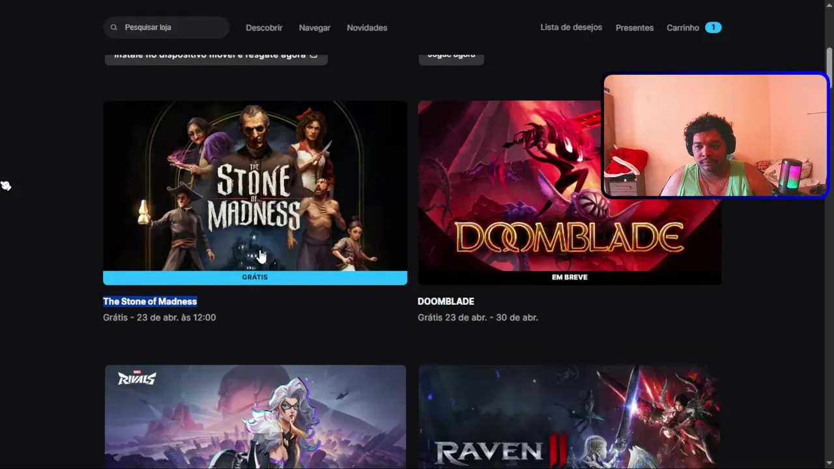Click the Rivals logo on card
Image resolution: width=834 pixels, height=469 pixels.
pos(136,378)
